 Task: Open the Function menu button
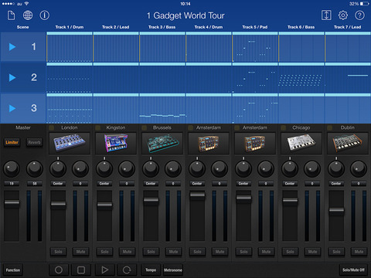13,270
